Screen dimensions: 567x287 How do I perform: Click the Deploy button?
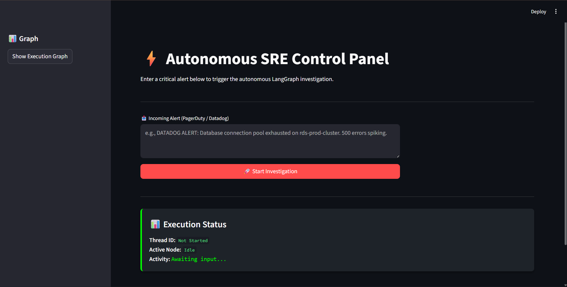click(538, 12)
